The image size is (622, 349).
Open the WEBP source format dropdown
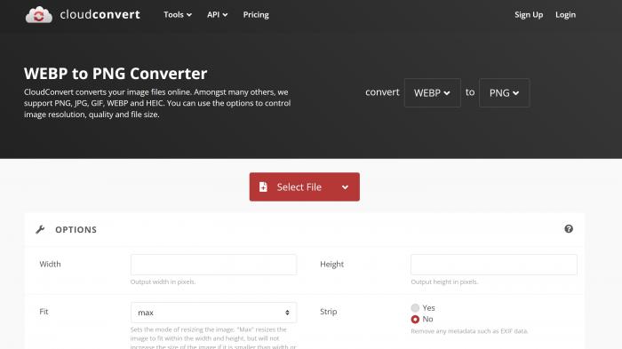[433, 93]
